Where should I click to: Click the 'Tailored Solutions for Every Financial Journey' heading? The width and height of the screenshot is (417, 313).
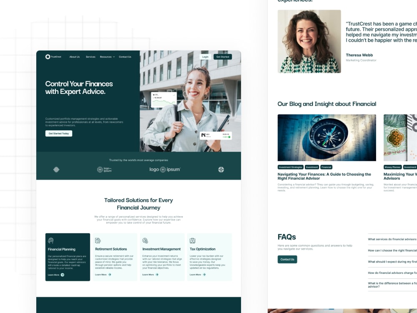[138, 204]
